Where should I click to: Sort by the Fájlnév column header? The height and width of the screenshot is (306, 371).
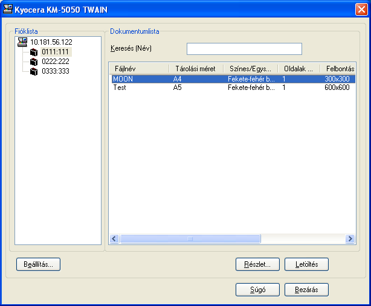click(140, 69)
